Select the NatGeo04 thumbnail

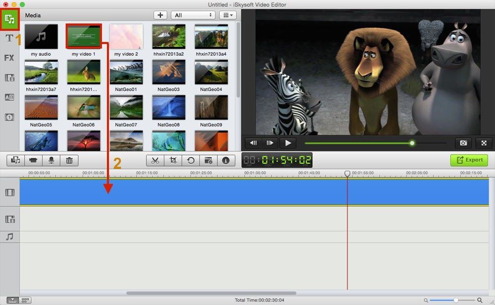[211, 72]
